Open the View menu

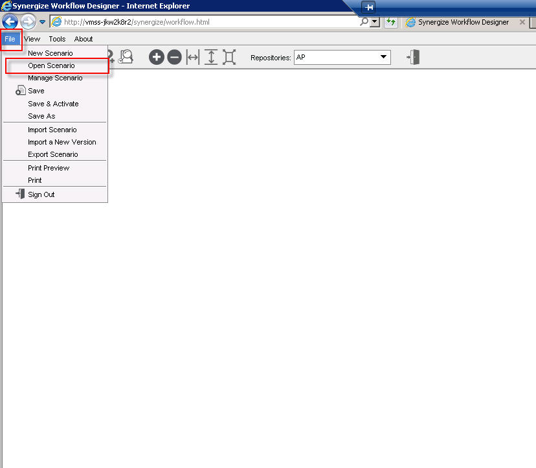(x=32, y=39)
